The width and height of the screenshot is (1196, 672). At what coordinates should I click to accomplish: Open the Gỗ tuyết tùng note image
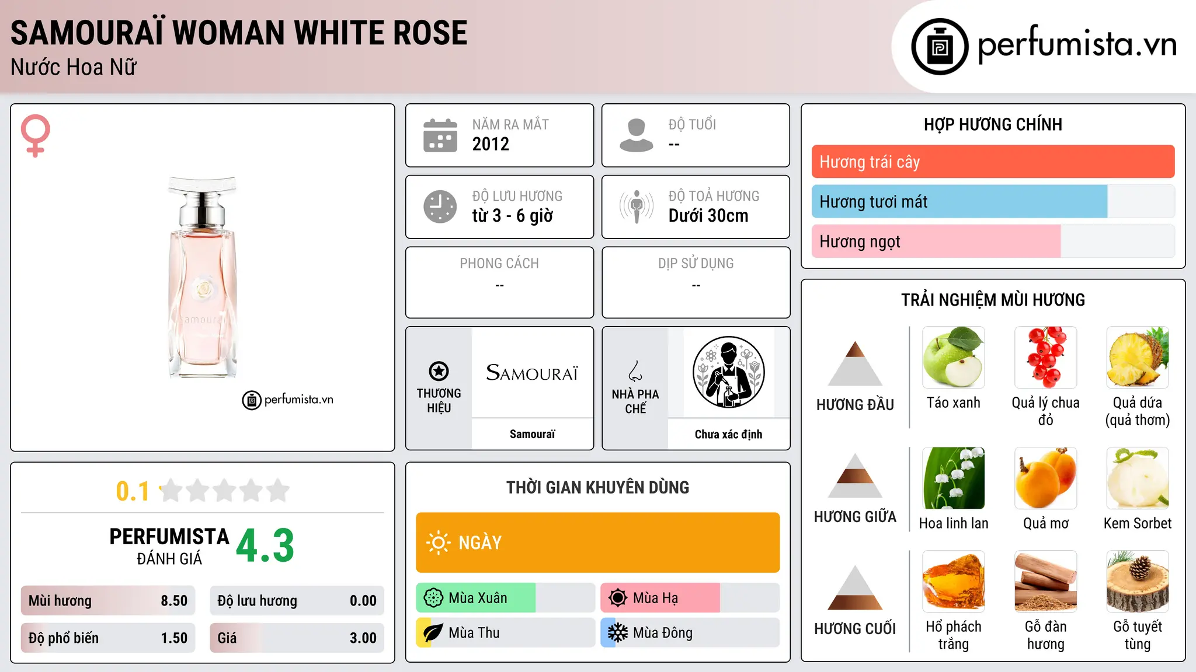[1138, 582]
